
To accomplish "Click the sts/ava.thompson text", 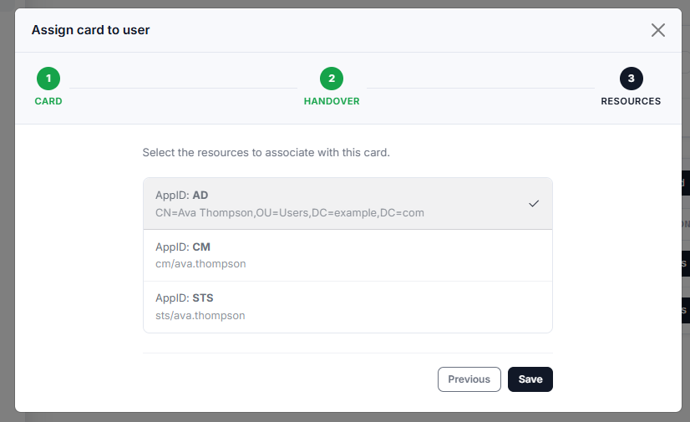I will [200, 316].
